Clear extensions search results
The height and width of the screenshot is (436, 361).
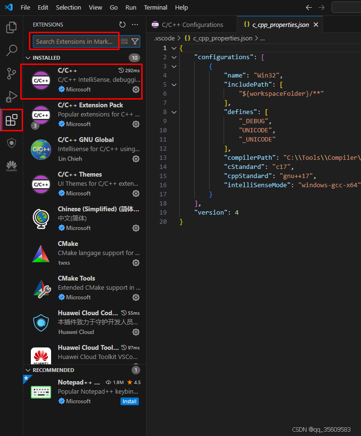(124, 41)
